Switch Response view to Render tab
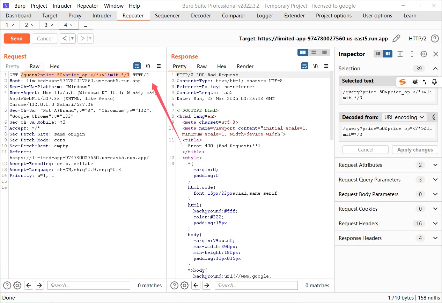442x303 pixels. [x=245, y=66]
